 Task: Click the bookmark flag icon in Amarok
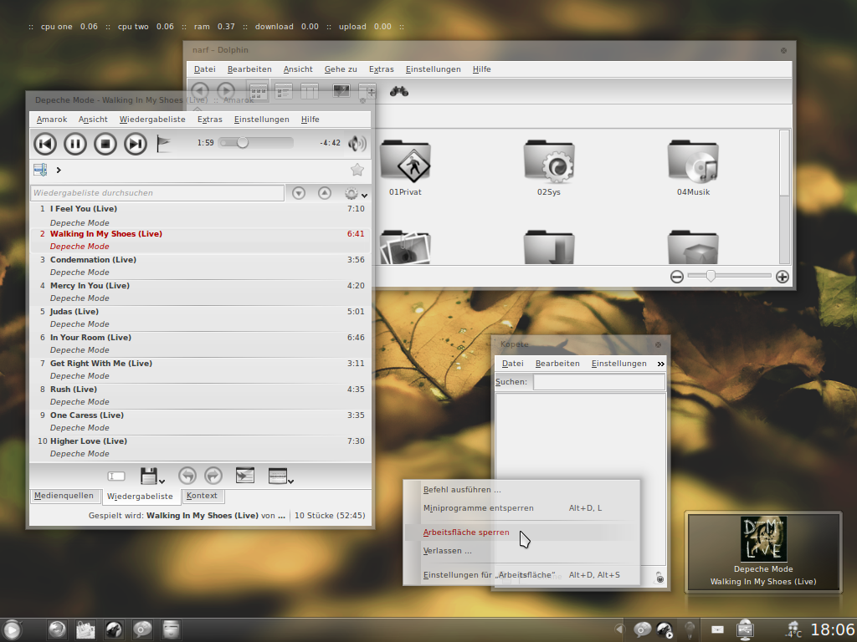click(163, 144)
